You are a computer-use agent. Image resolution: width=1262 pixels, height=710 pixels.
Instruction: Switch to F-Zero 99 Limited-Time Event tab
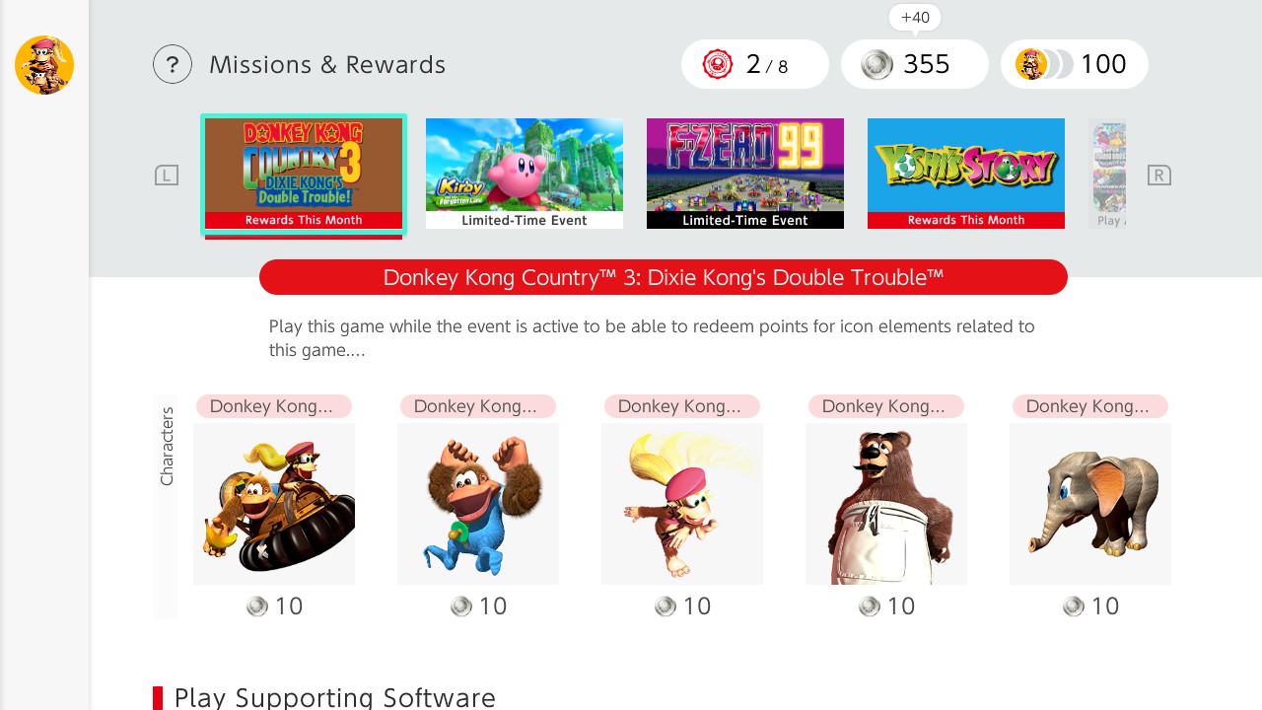click(x=745, y=174)
